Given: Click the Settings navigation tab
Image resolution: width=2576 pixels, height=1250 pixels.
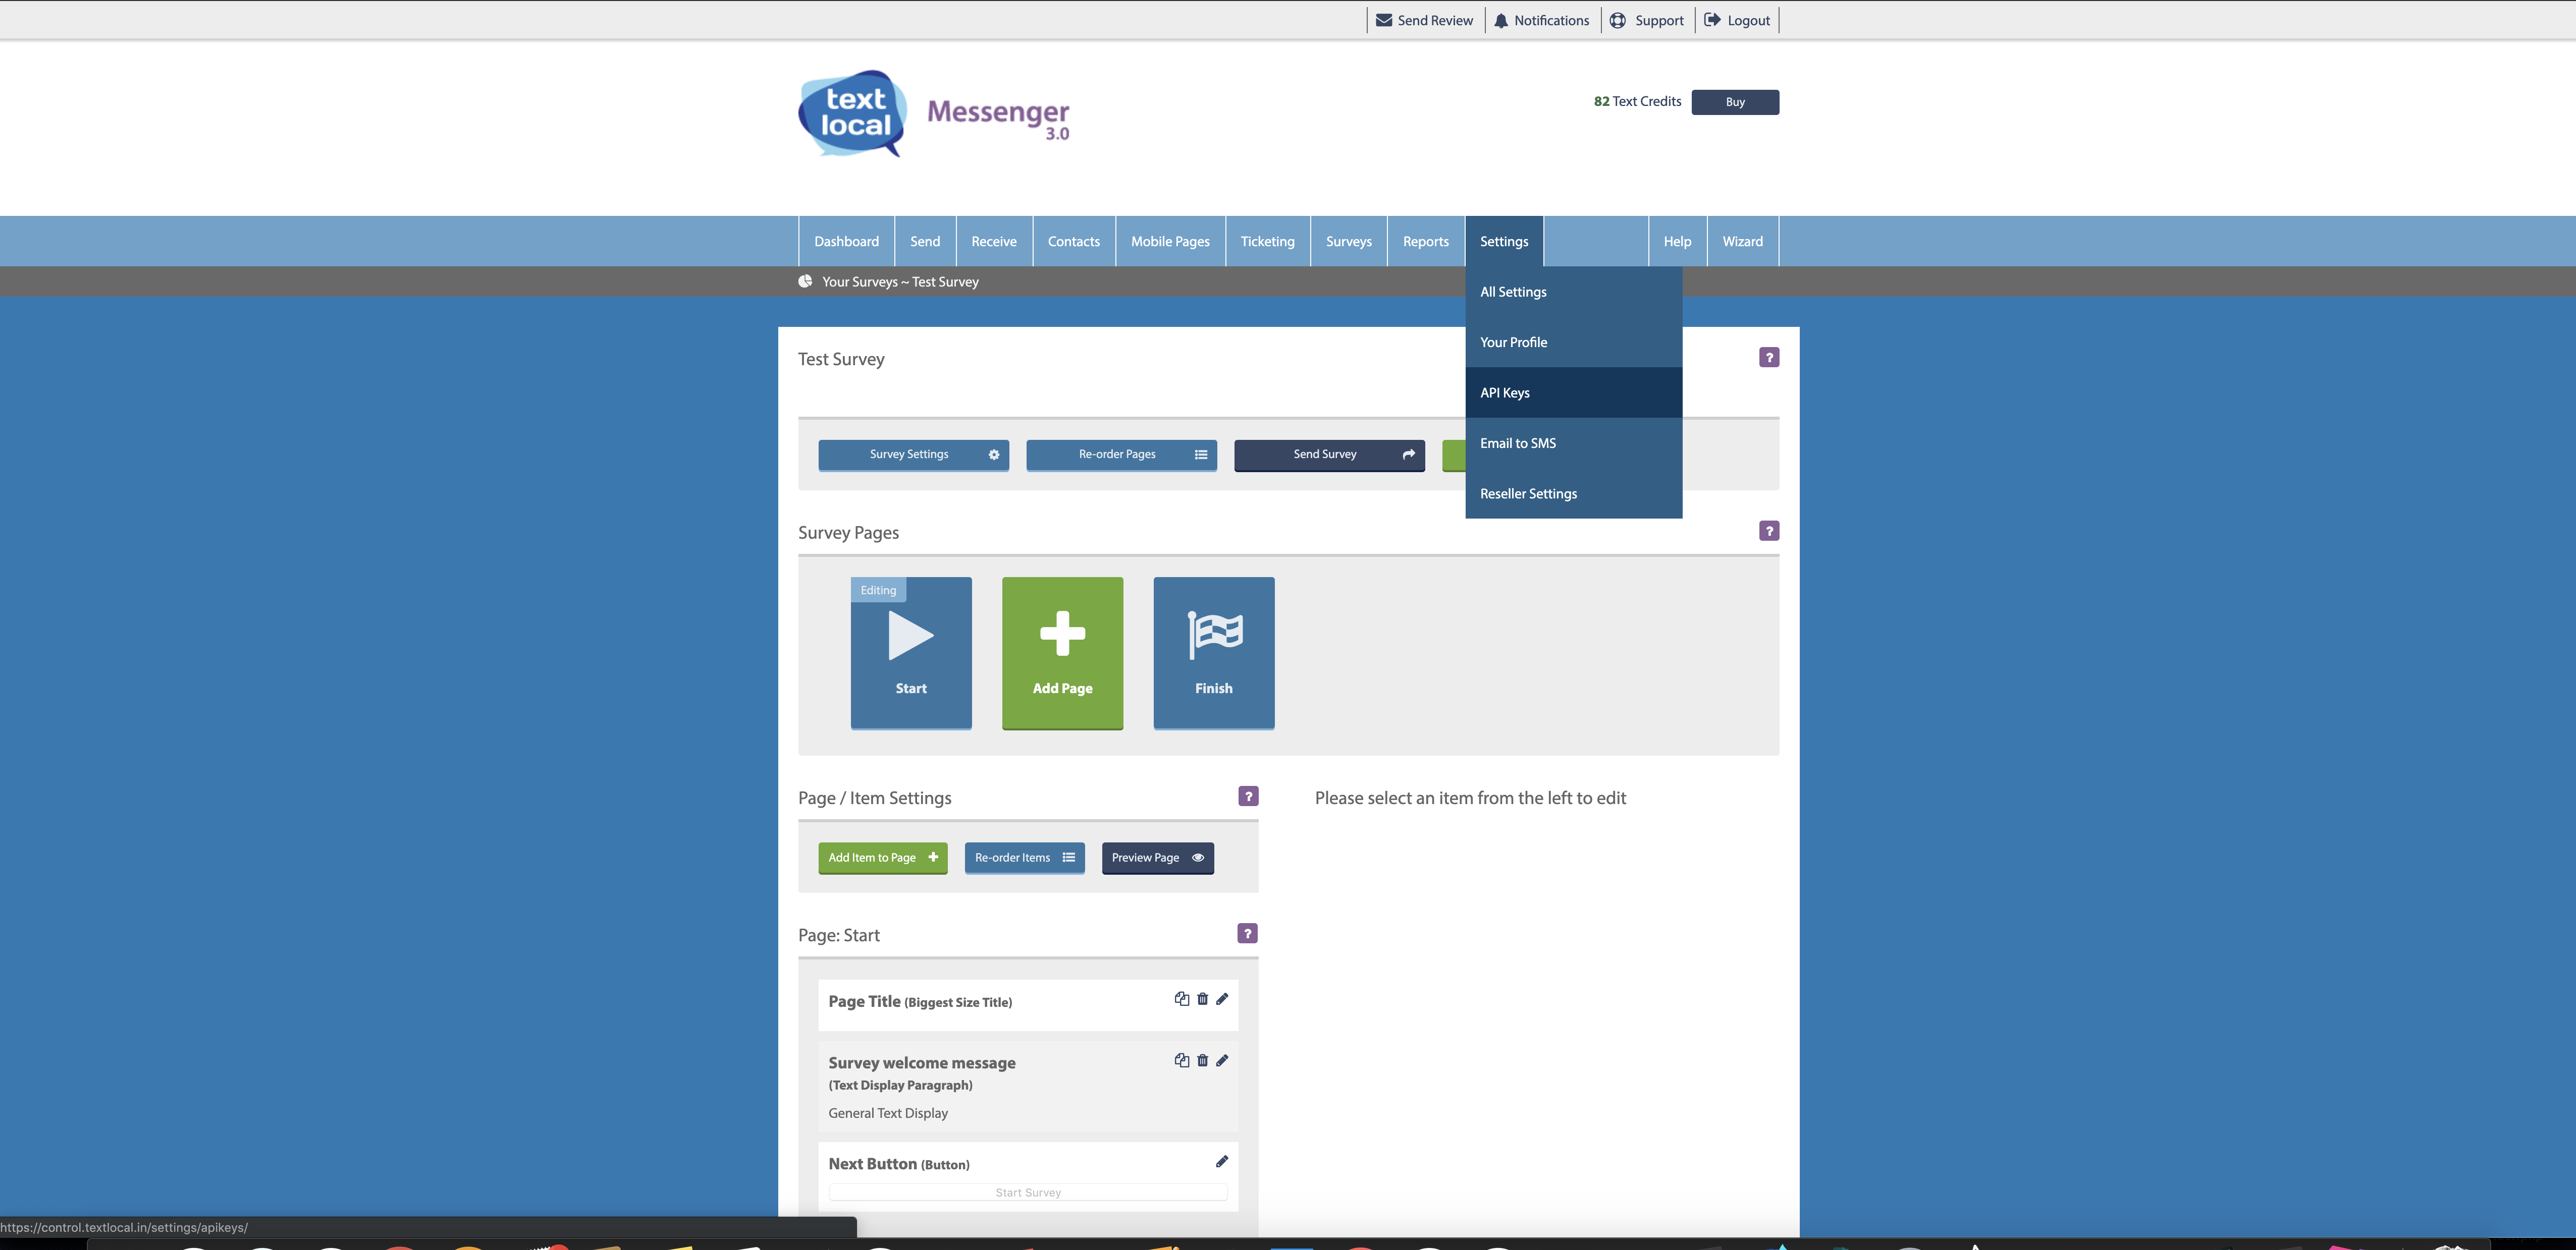Looking at the screenshot, I should point(1504,242).
